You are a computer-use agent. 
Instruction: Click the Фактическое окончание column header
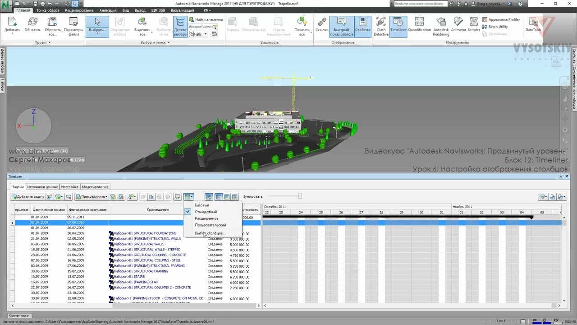[x=88, y=210]
